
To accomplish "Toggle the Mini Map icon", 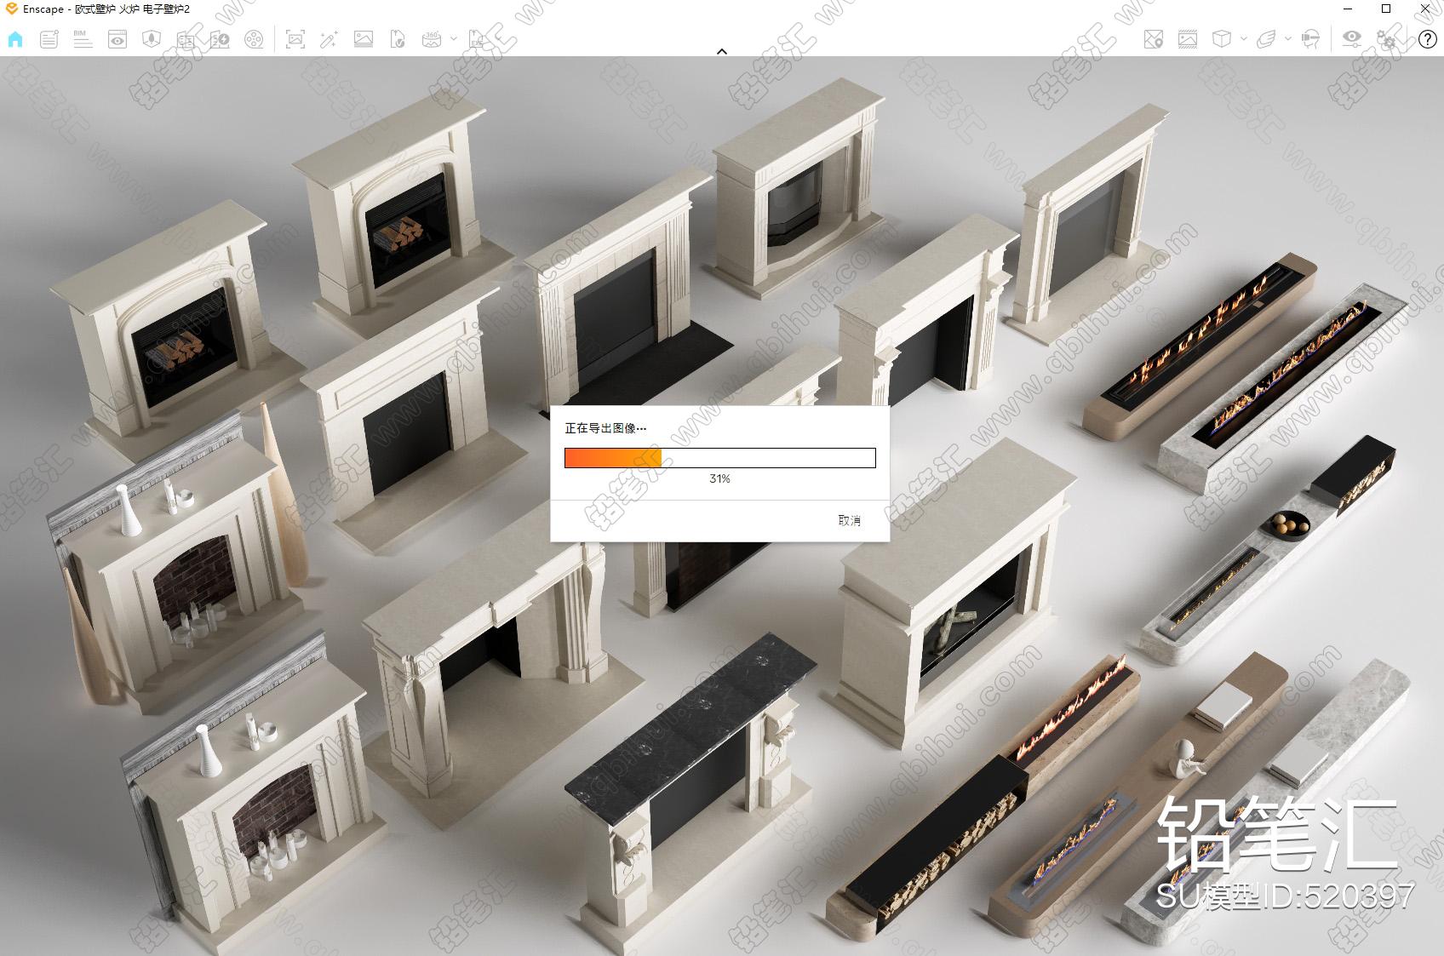I will coord(1154,39).
